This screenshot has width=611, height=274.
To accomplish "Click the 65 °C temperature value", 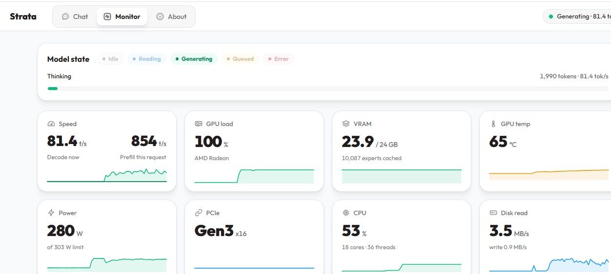I will pyautogui.click(x=503, y=142).
